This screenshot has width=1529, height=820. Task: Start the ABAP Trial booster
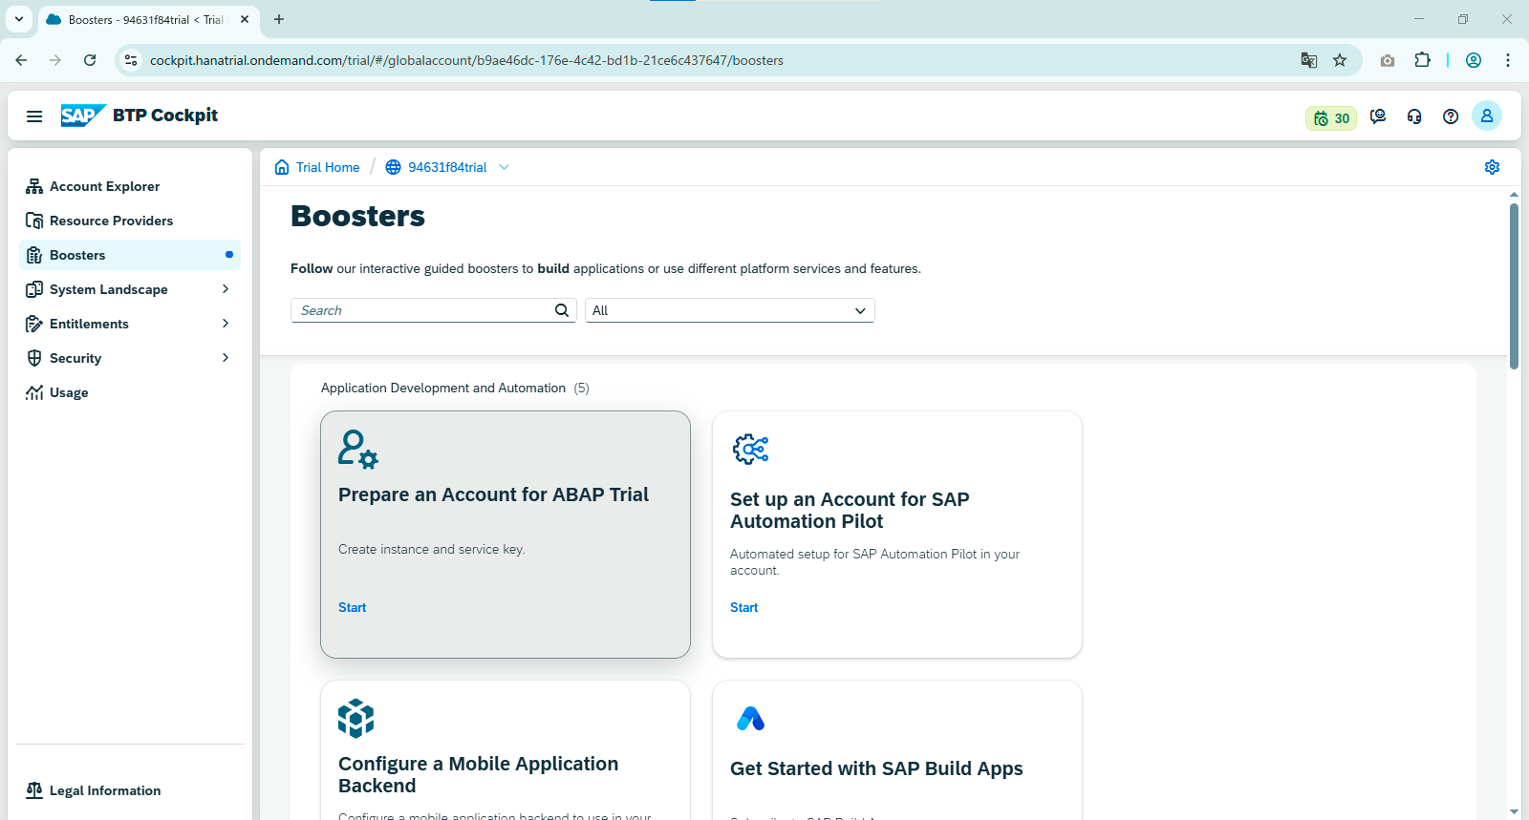(352, 607)
